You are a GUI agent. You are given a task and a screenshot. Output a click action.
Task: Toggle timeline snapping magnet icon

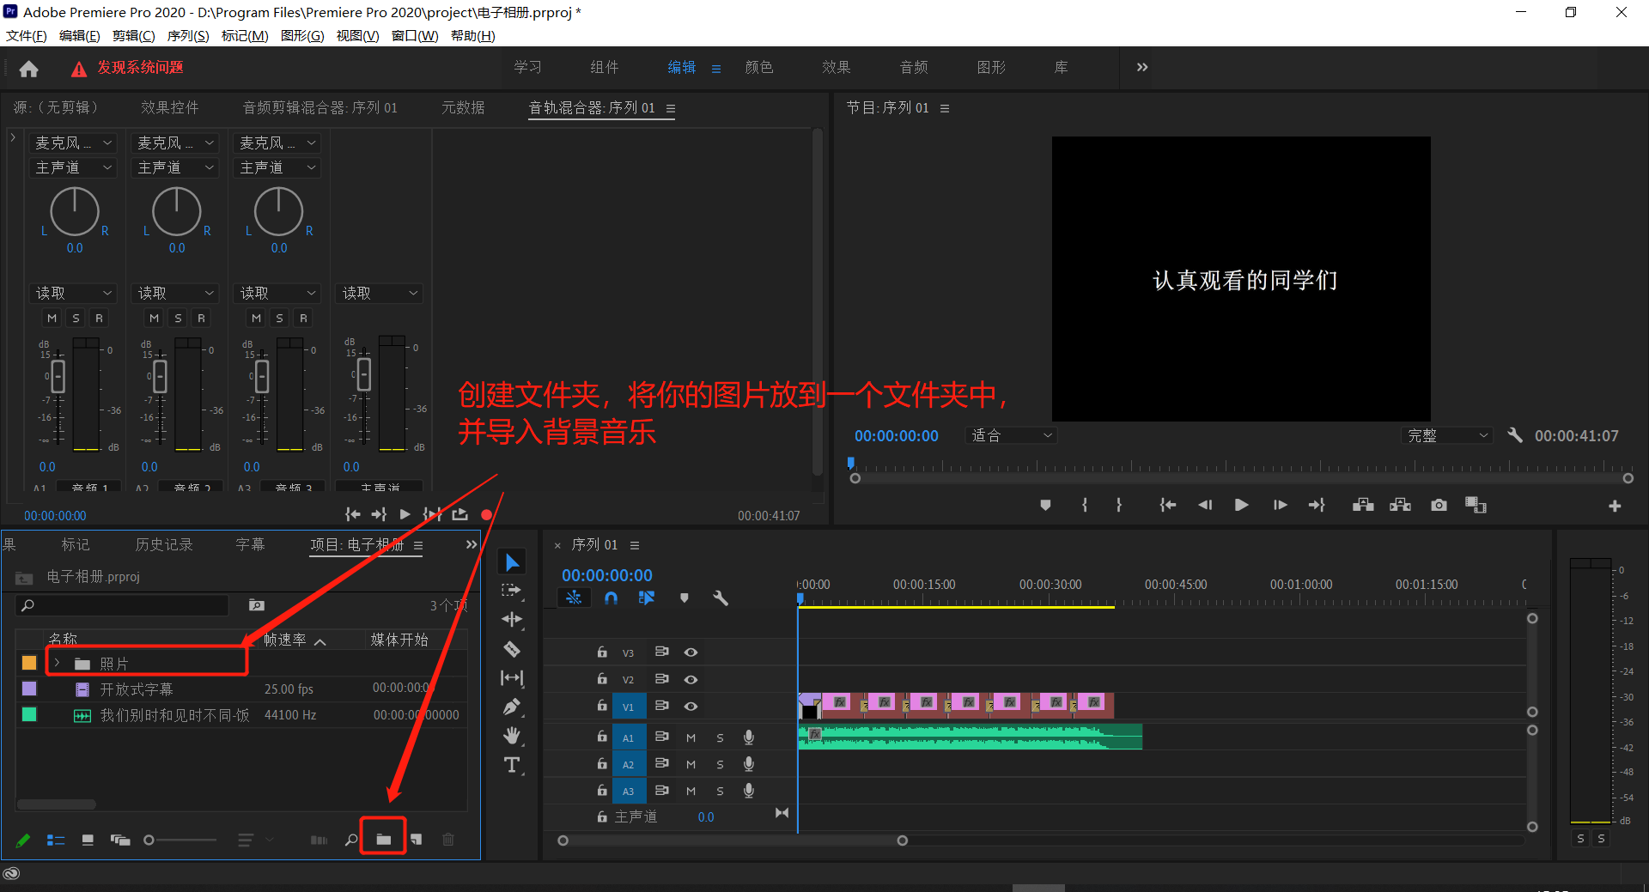pos(611,598)
